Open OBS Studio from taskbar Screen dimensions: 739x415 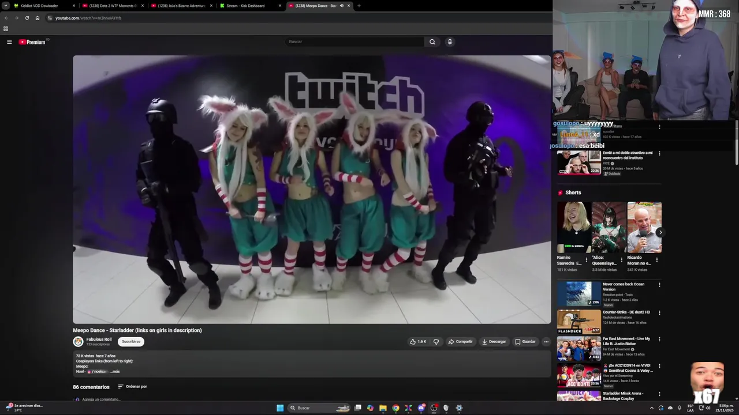434,408
